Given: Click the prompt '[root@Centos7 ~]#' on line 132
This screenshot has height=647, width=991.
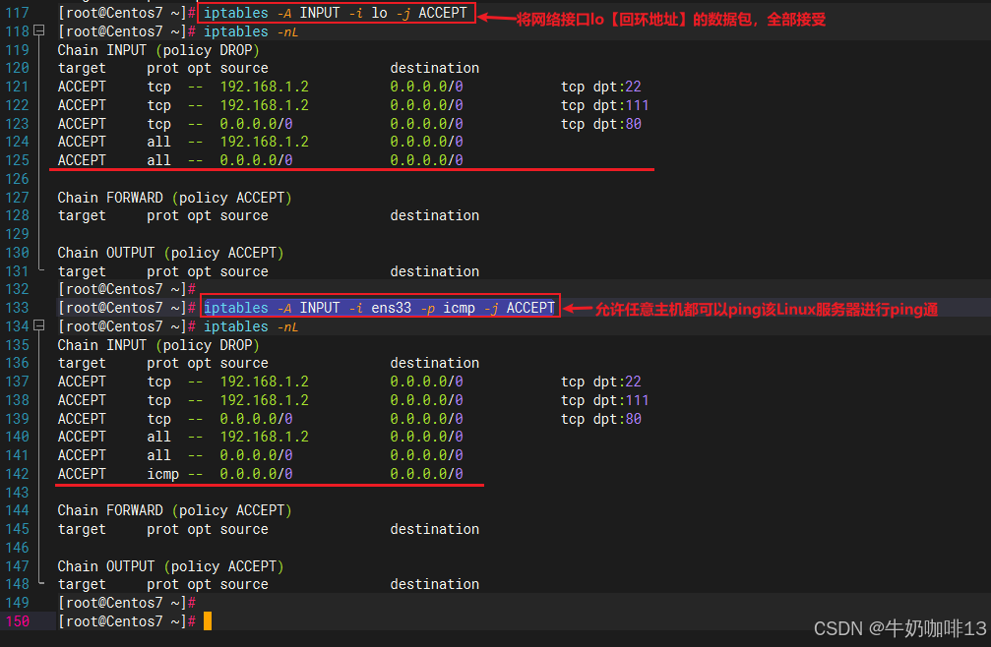Looking at the screenshot, I should coord(126,289).
